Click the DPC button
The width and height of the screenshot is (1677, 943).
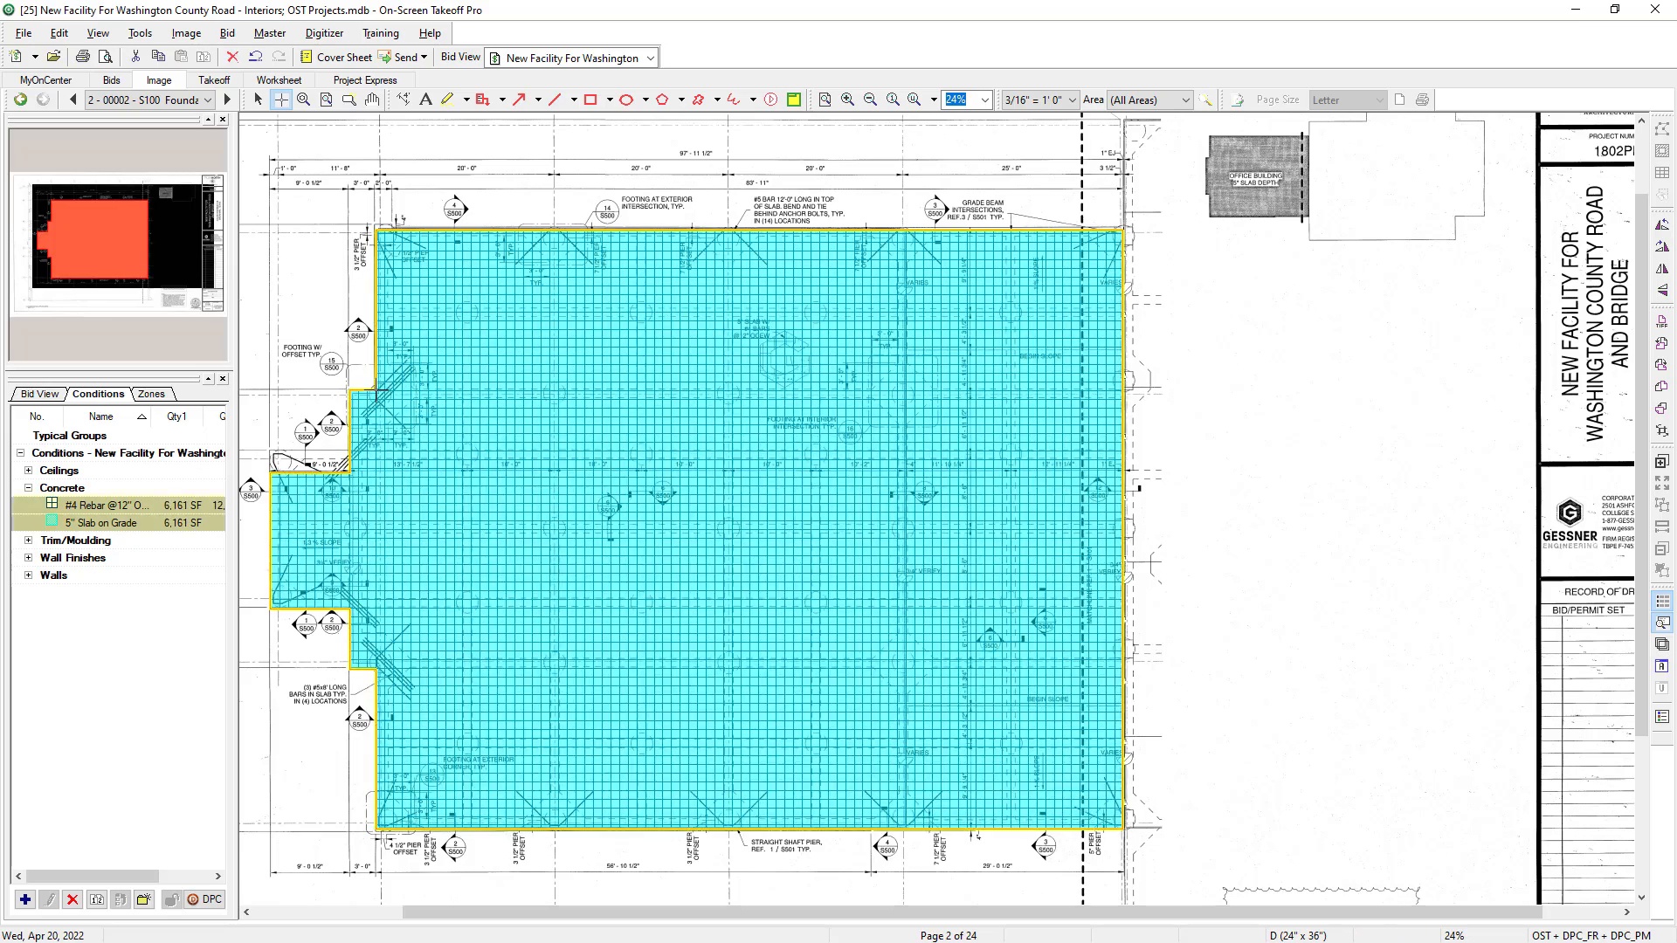click(x=204, y=899)
